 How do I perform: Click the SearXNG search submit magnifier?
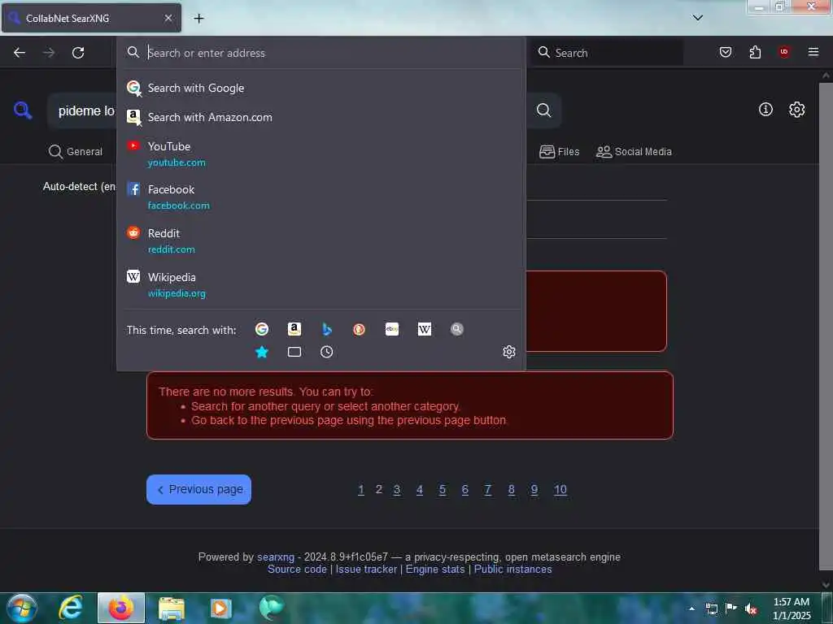pos(543,110)
